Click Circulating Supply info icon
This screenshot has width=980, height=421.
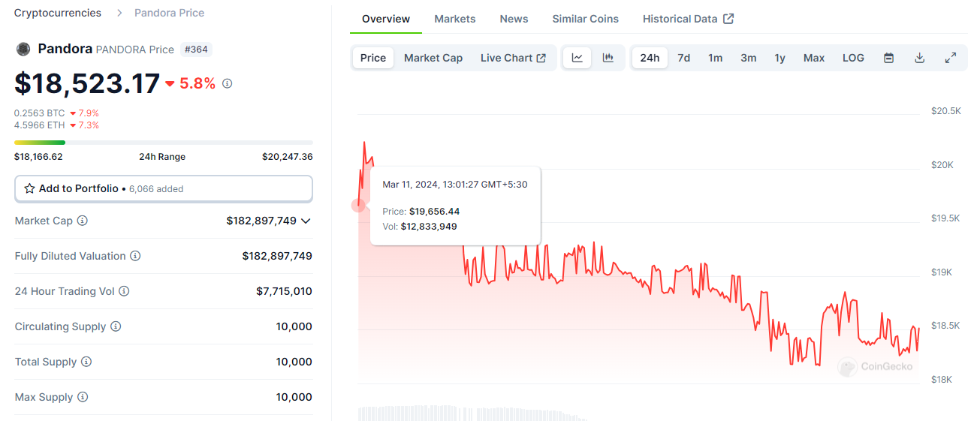116,326
